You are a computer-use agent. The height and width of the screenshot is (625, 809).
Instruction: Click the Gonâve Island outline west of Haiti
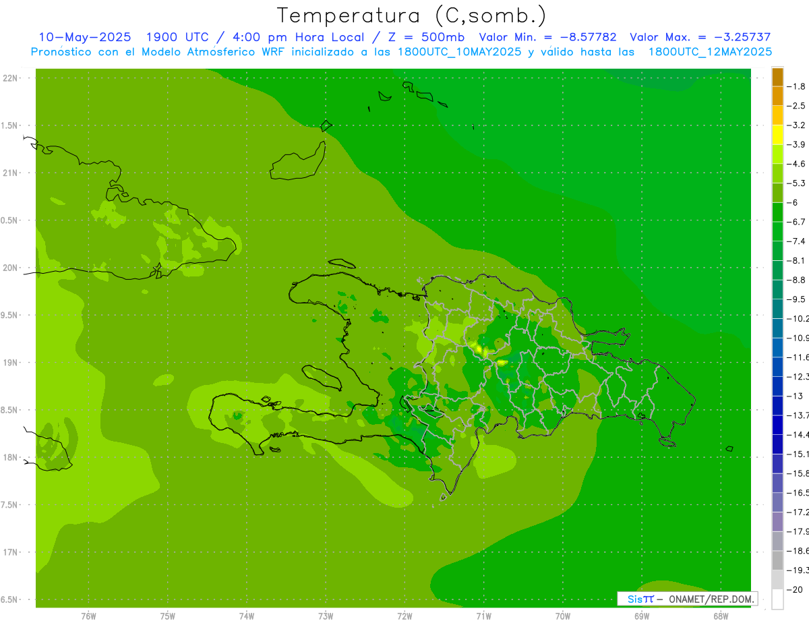[321, 377]
